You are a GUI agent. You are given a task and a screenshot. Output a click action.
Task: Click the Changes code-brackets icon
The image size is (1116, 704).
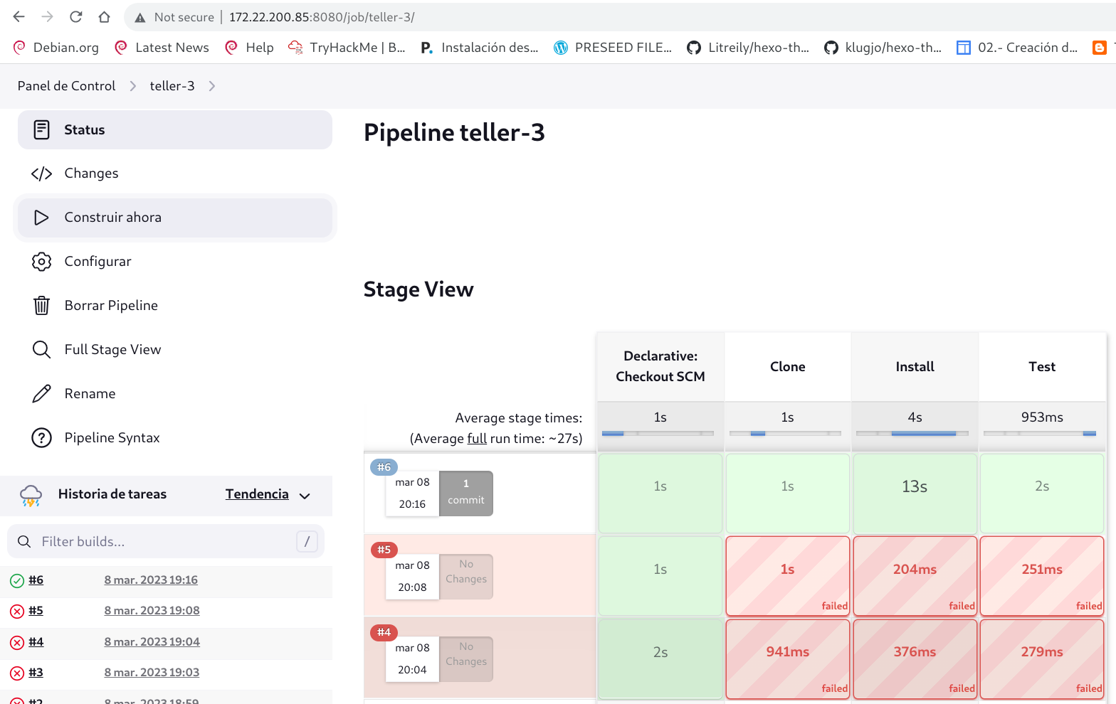point(41,174)
